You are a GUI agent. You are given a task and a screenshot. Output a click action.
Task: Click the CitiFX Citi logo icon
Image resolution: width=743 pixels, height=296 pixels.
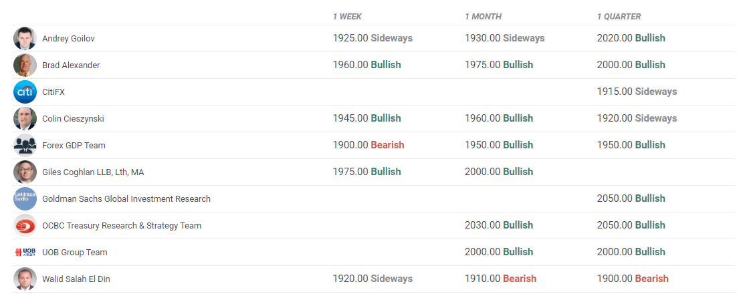point(25,92)
